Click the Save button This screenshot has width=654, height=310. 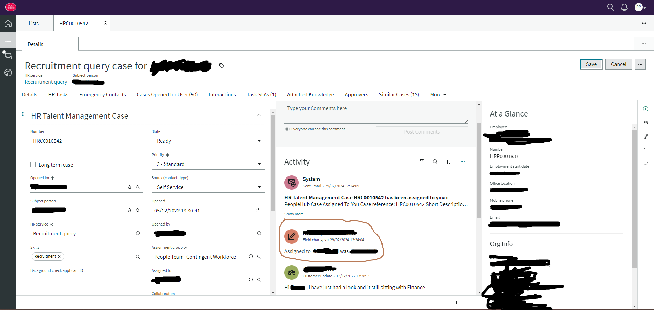point(591,64)
